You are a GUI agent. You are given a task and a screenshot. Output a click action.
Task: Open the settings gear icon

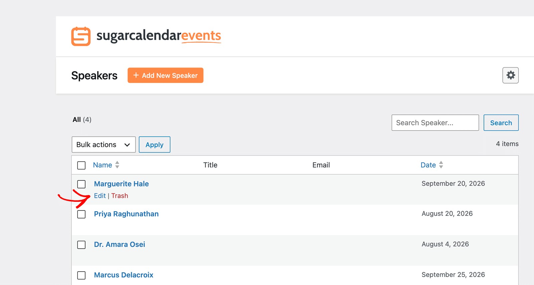(x=510, y=75)
